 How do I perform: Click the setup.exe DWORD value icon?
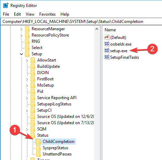tap(107, 51)
